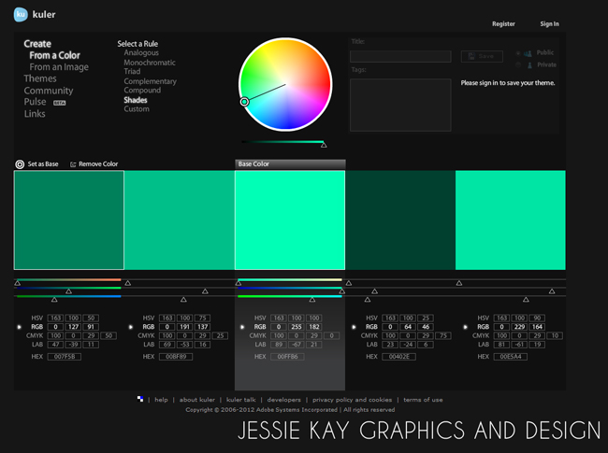Screen dimensions: 608x453
Task: Open privacy policy and cookies link
Action: [x=352, y=400]
